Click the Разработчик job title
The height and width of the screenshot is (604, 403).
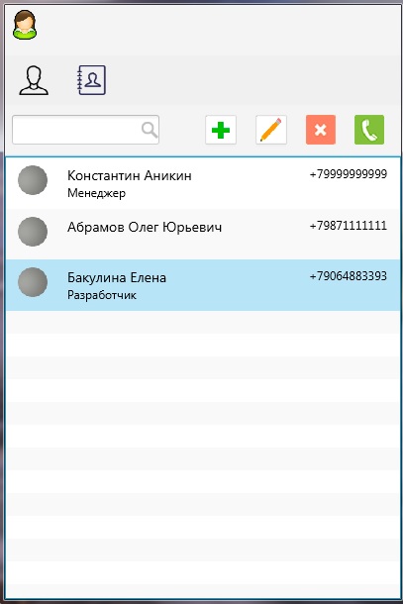[102, 295]
